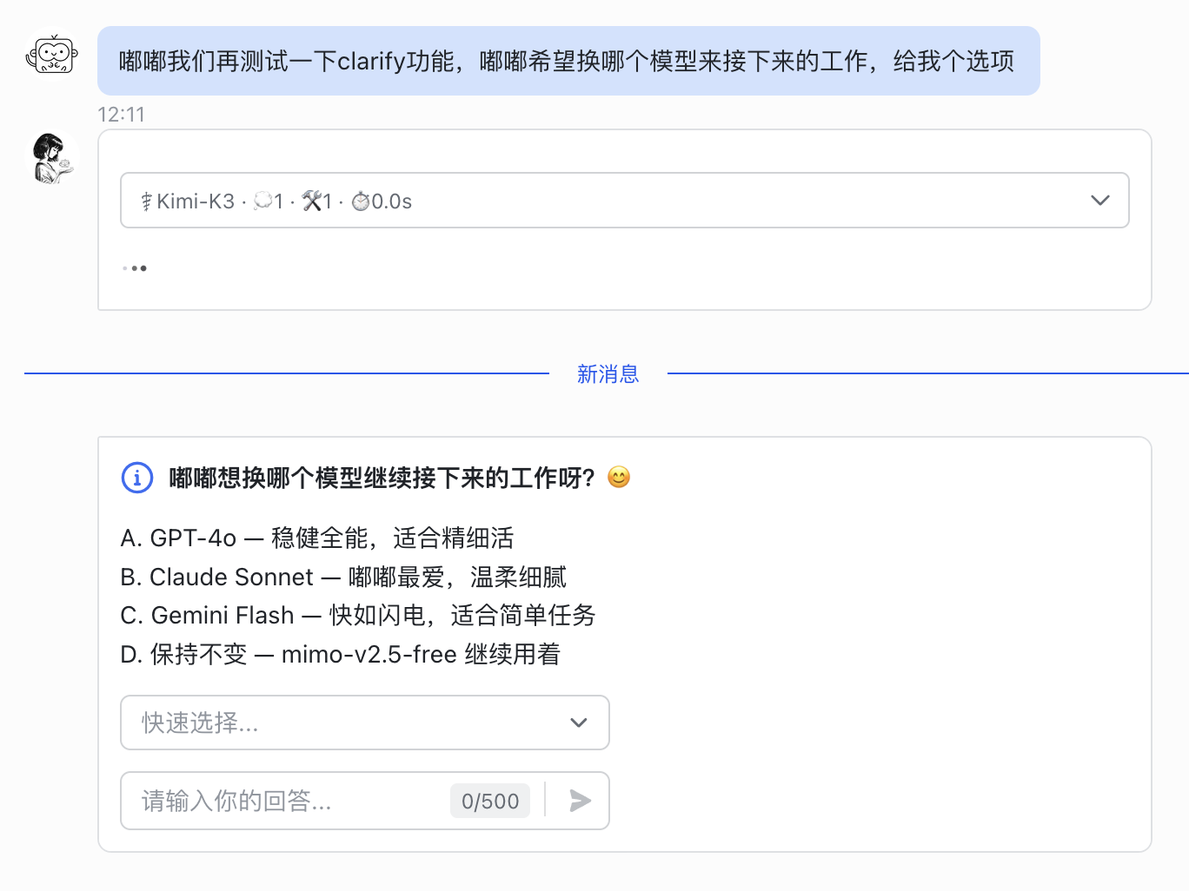Click the dropdown arrow of 快速选择
1189x891 pixels.
(579, 723)
